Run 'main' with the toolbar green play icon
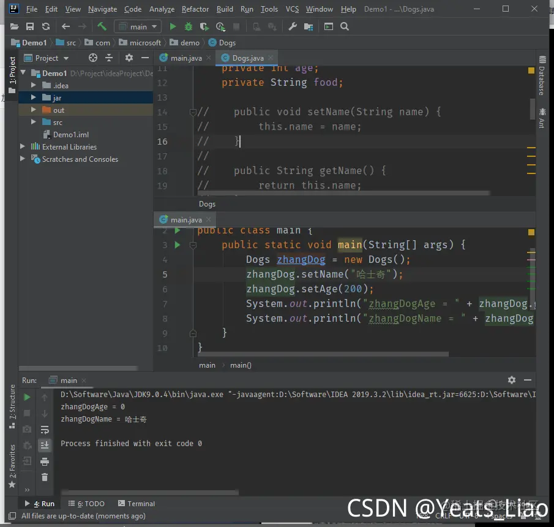 pyautogui.click(x=173, y=26)
